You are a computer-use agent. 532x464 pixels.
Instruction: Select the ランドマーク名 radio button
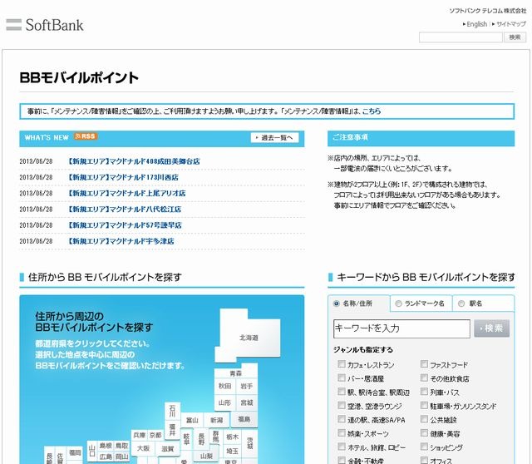coord(398,304)
